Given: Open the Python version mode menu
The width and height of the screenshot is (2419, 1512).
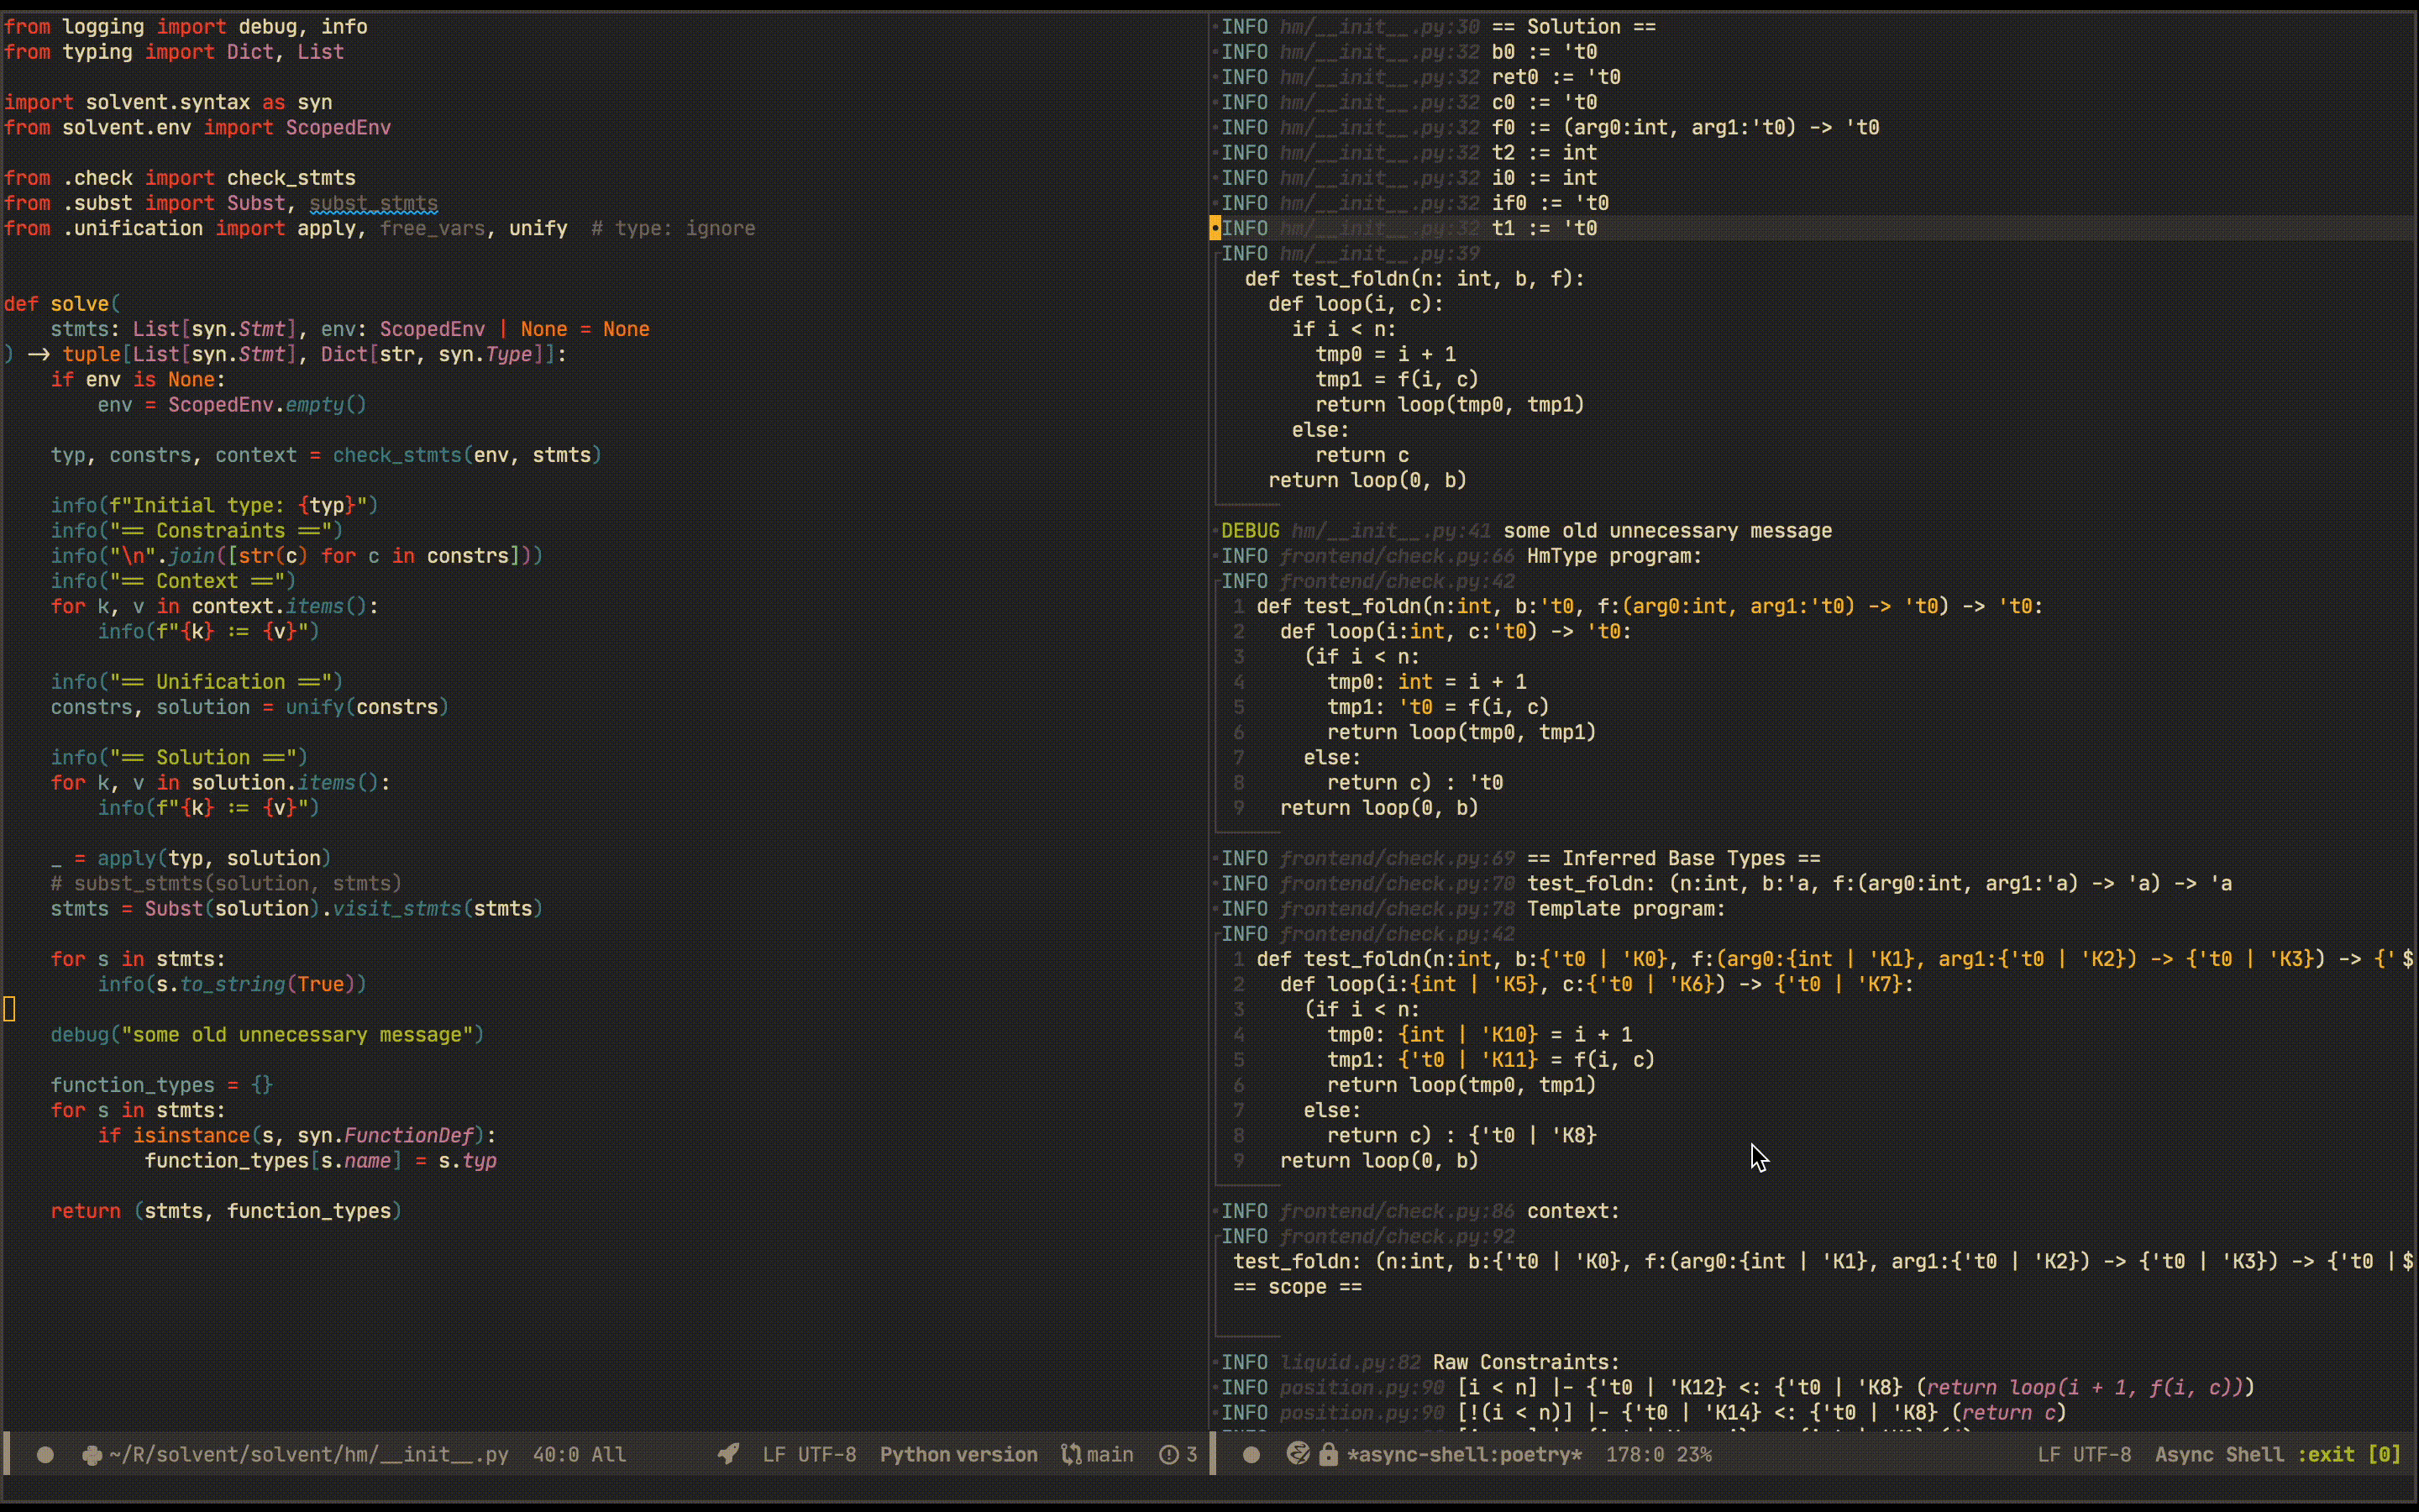Looking at the screenshot, I should 958,1455.
